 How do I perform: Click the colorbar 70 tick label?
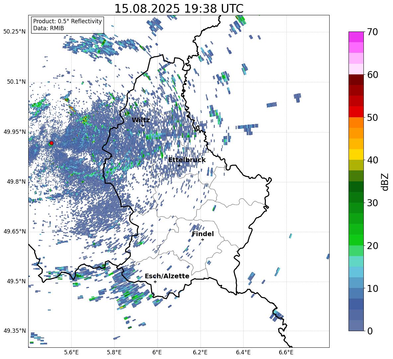(x=372, y=32)
